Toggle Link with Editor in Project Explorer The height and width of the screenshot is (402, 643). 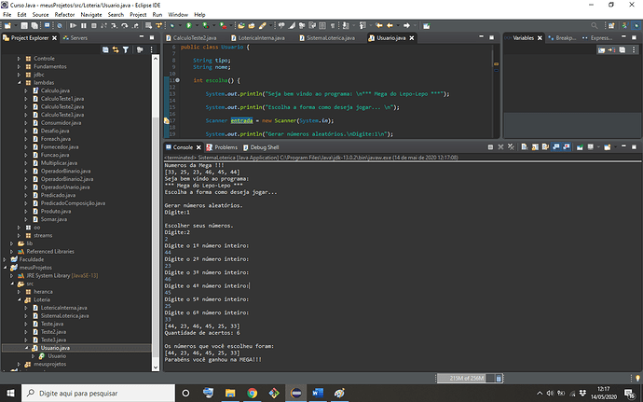116,49
